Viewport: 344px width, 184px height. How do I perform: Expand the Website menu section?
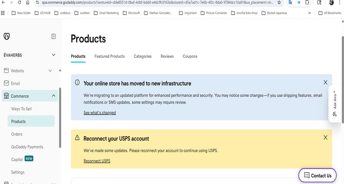[x=50, y=71]
